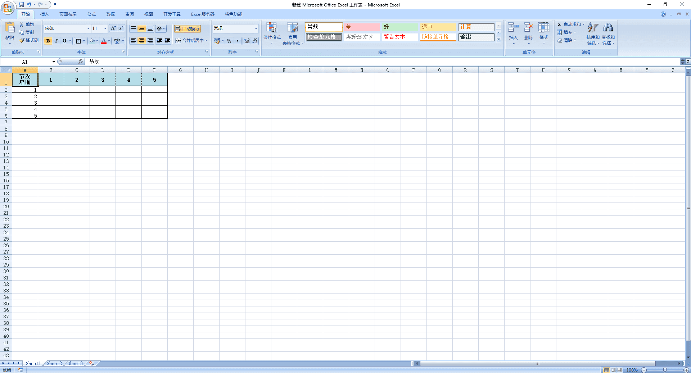This screenshot has height=373, width=691.
Task: Open the font name dropdown (宋体)
Action: point(88,28)
